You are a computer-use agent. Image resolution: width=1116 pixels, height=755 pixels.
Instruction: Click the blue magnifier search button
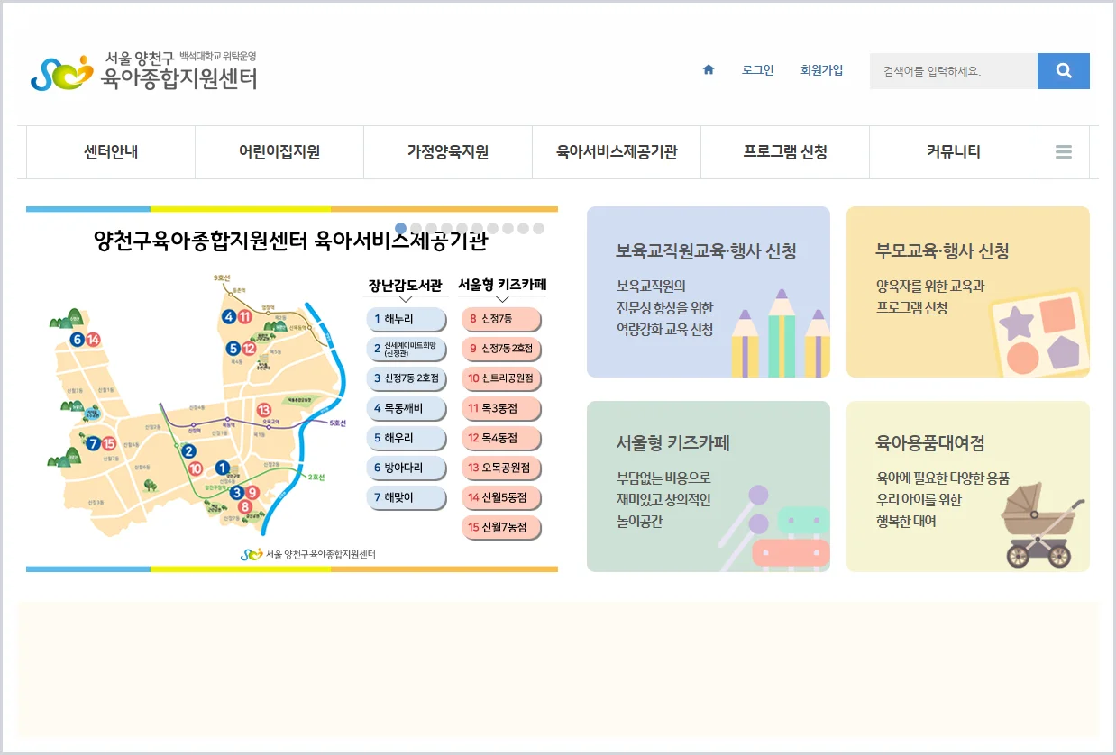tap(1064, 71)
